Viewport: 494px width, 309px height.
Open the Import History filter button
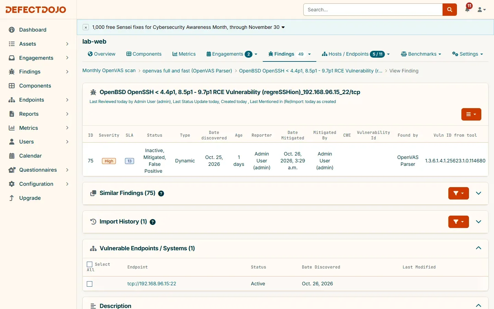(458, 222)
